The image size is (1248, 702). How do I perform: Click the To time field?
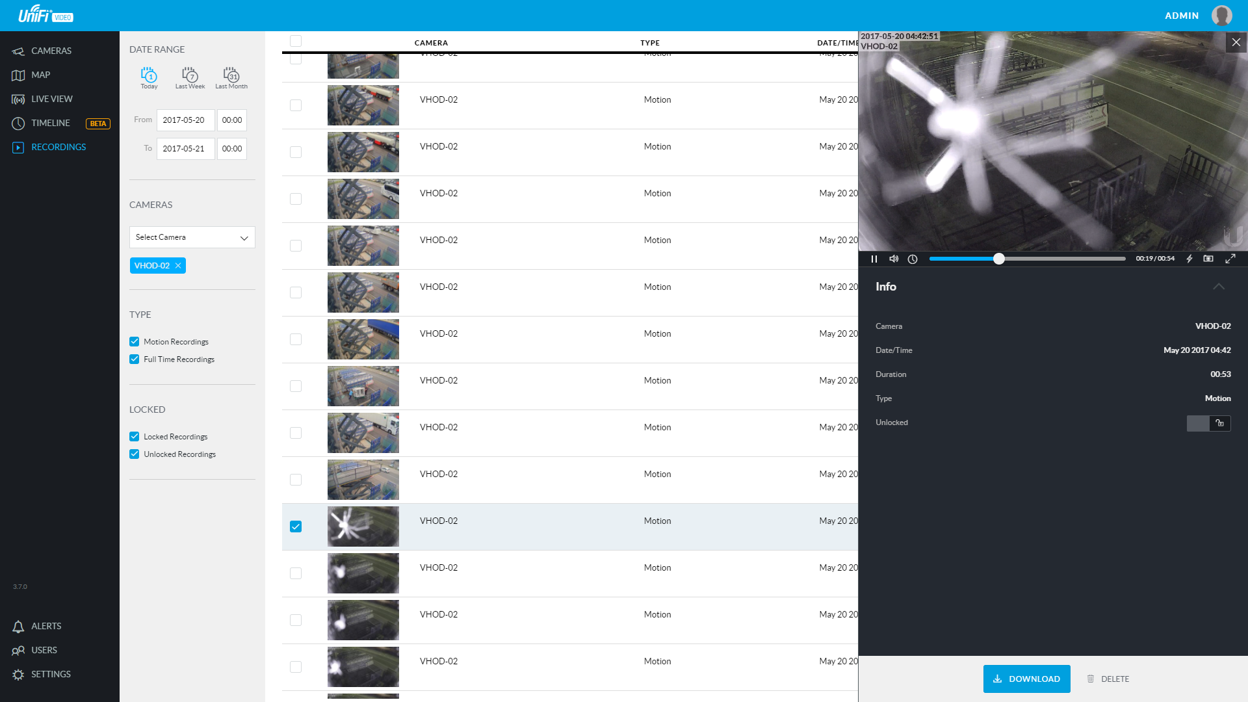click(232, 149)
